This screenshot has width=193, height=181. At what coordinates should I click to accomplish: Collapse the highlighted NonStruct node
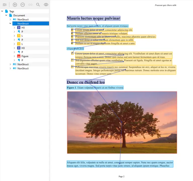click(10, 23)
